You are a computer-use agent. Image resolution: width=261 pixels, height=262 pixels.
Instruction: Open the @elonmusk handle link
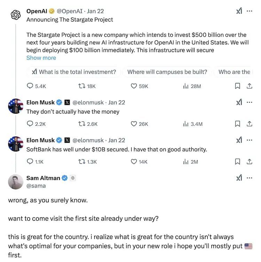[x=88, y=103]
